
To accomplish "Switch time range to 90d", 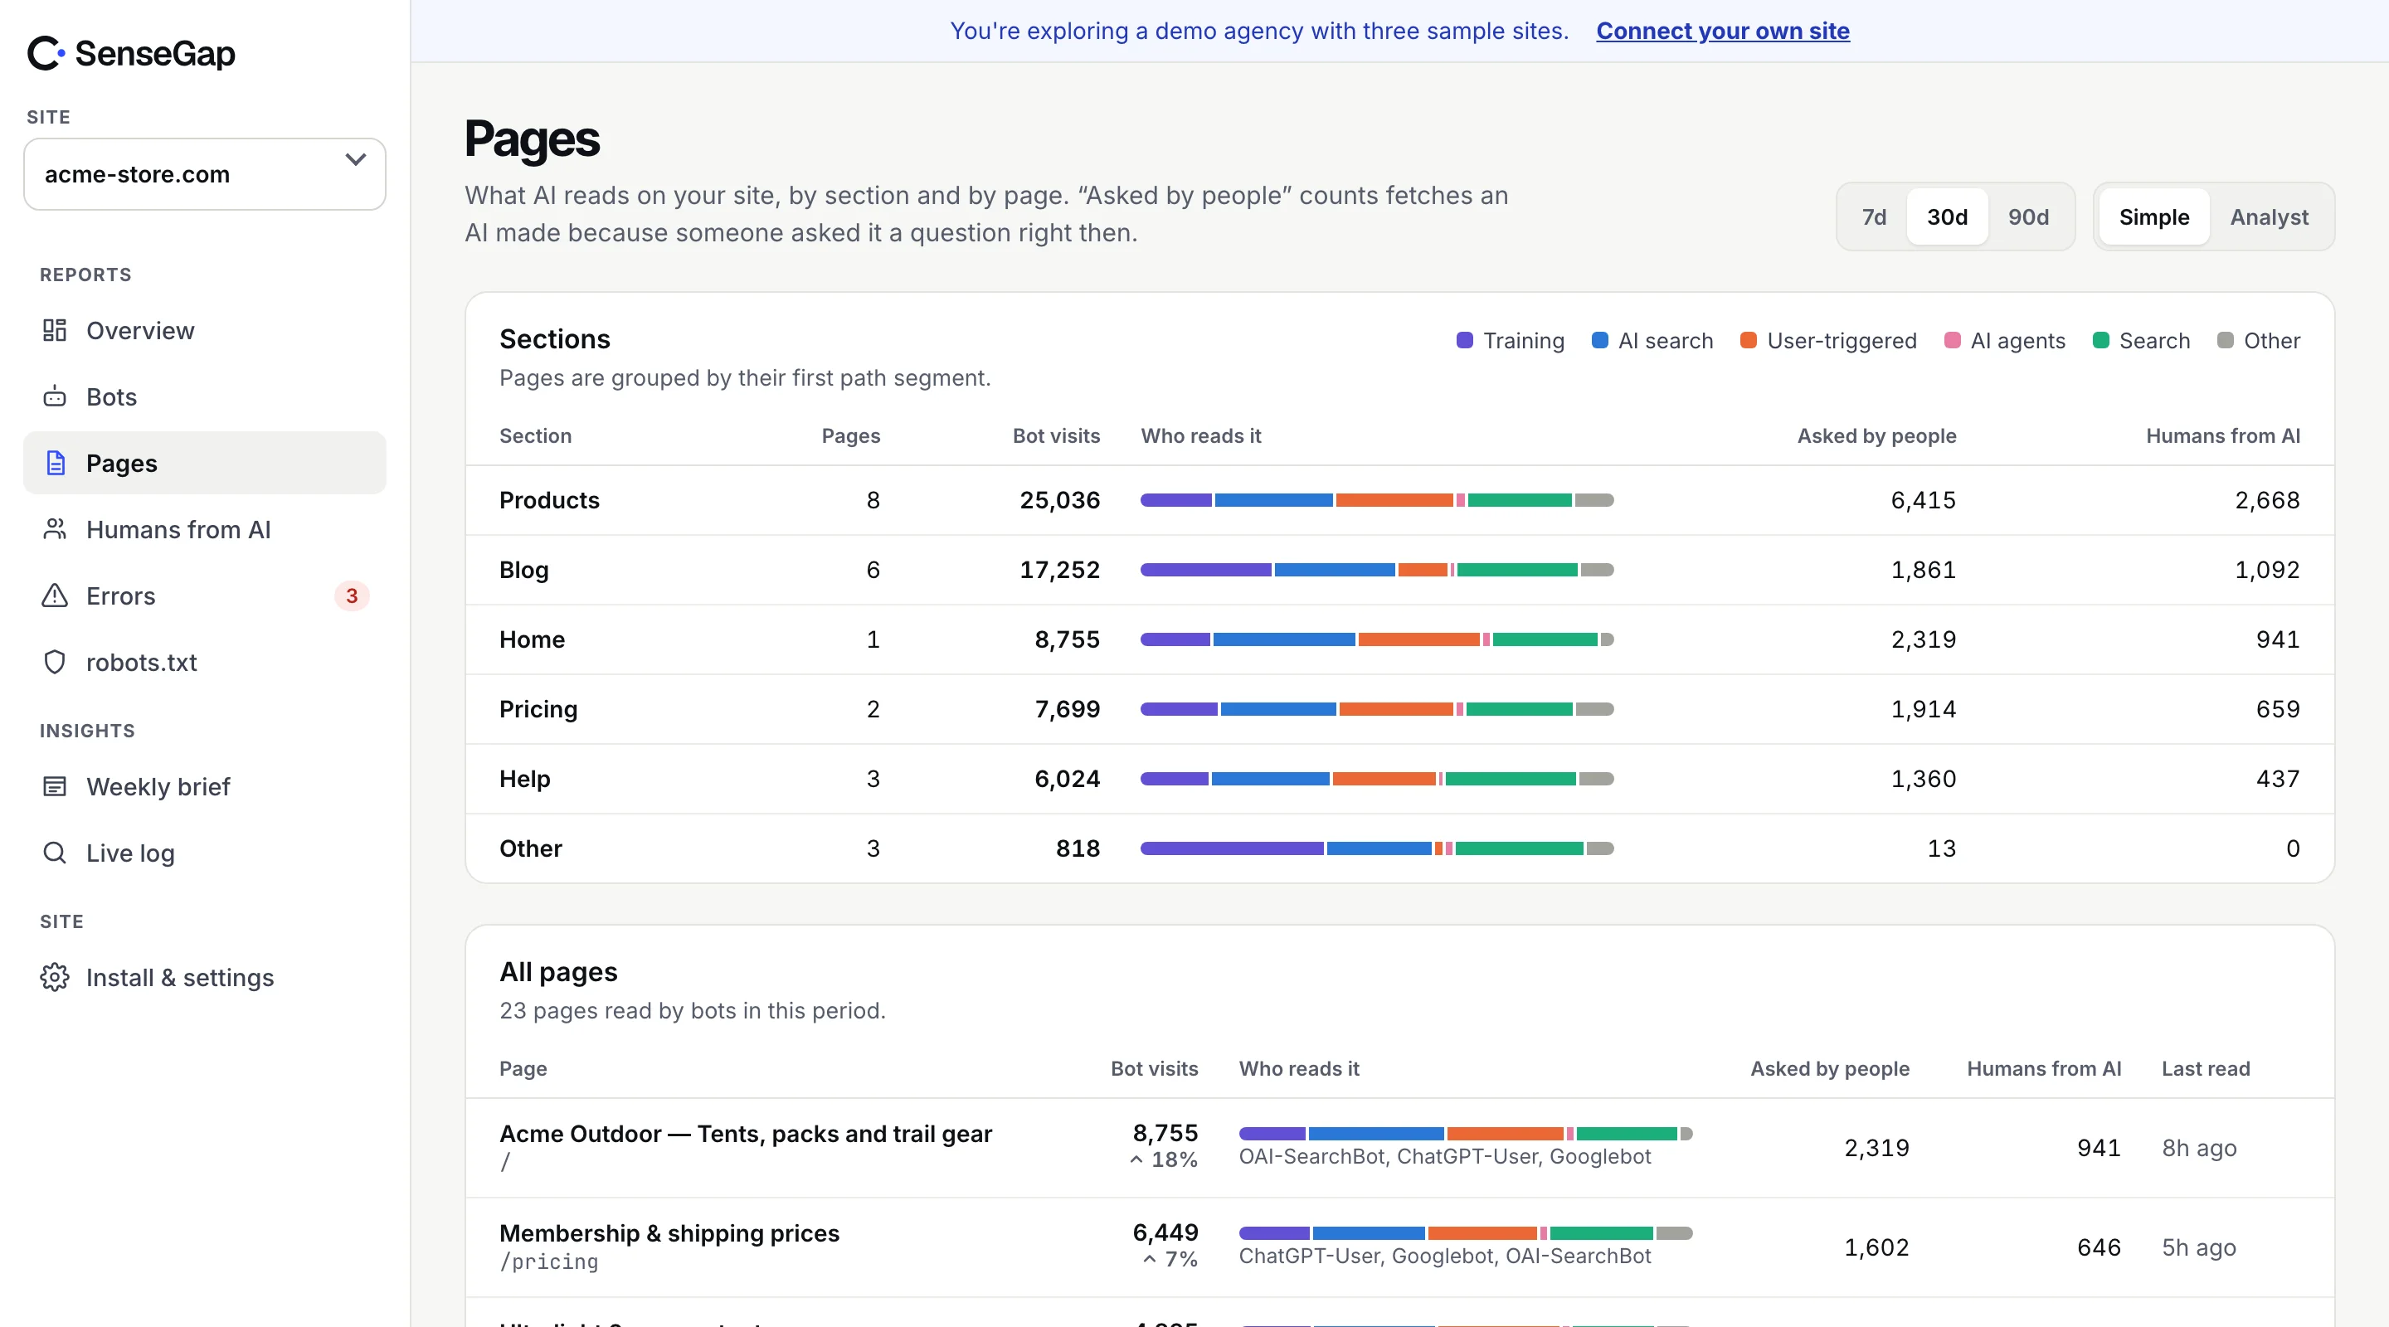I will (2028, 216).
